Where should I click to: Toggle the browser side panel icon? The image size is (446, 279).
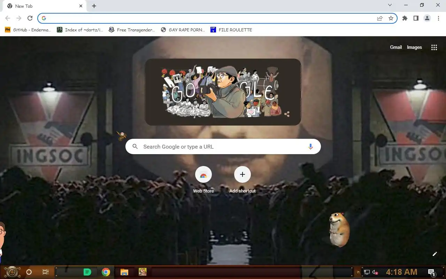coord(416,18)
